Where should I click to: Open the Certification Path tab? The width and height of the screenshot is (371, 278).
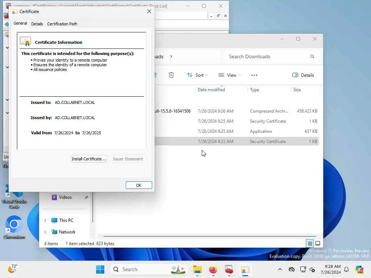point(62,24)
